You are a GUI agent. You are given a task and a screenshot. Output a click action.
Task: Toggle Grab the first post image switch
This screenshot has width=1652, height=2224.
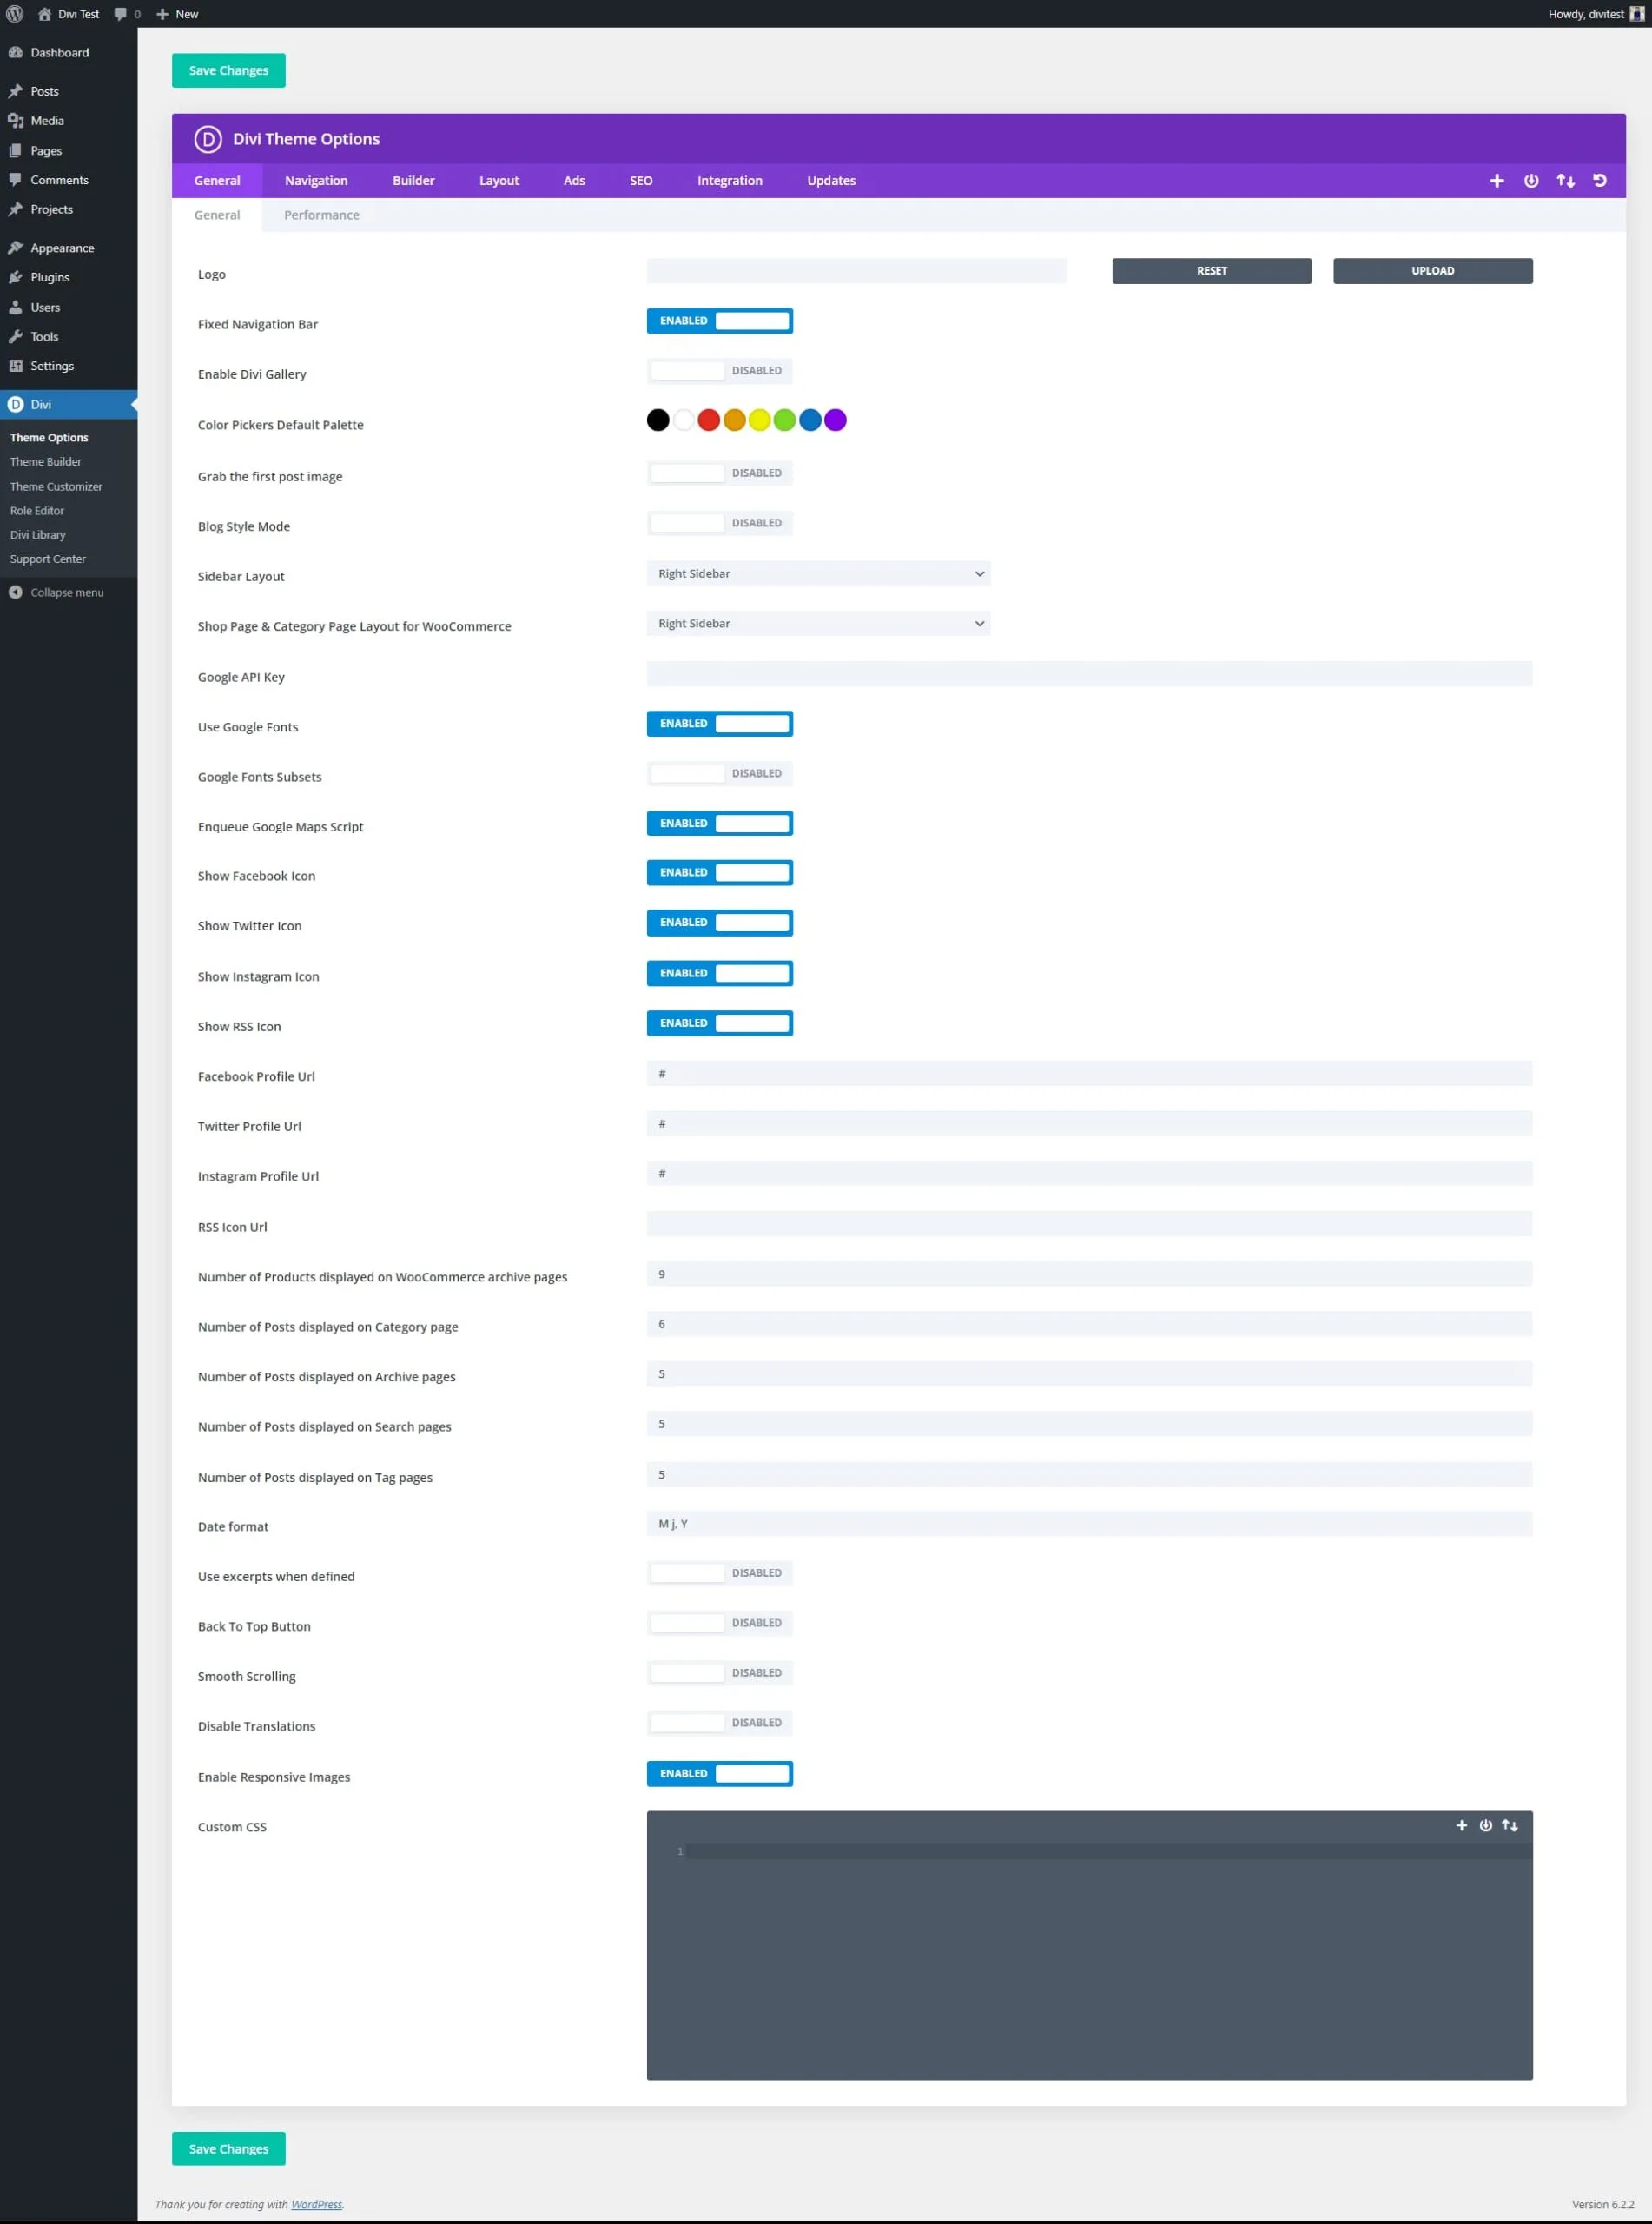tap(720, 473)
